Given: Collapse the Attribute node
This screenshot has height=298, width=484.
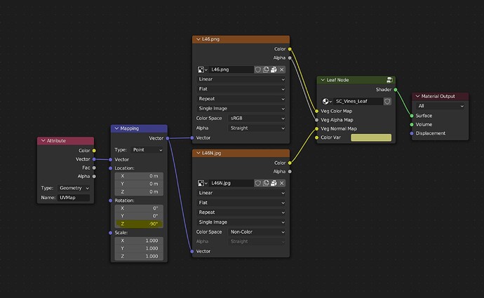Looking at the screenshot, I should pyautogui.click(x=43, y=141).
